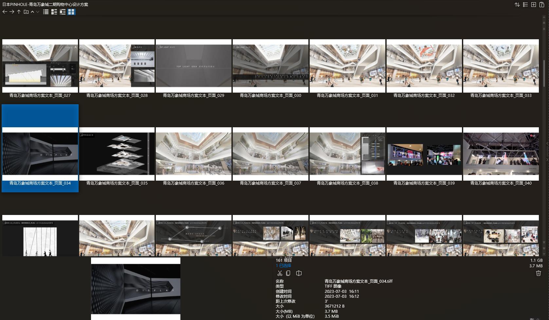The height and width of the screenshot is (320, 549).
Task: Activate the thumbnail grid view mode
Action: coord(71,12)
